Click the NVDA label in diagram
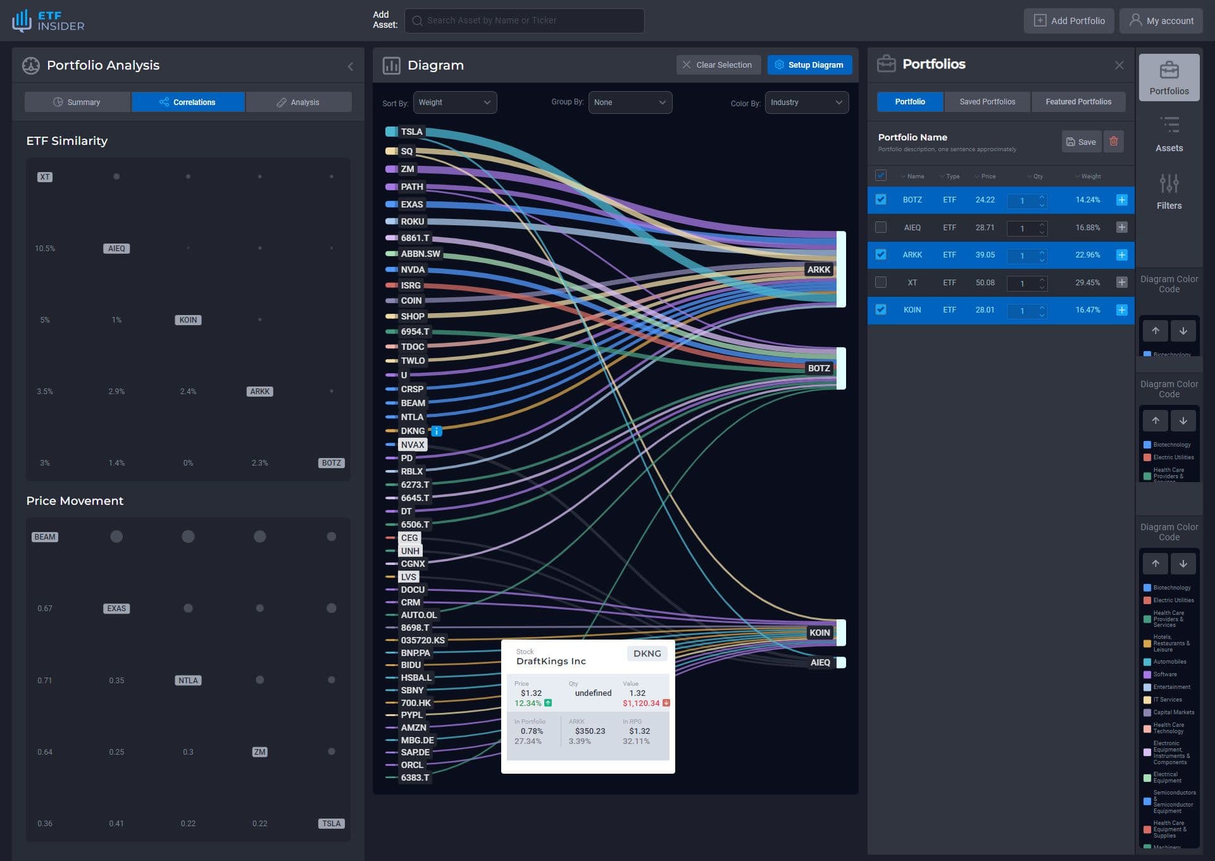This screenshot has width=1215, height=861. point(413,269)
